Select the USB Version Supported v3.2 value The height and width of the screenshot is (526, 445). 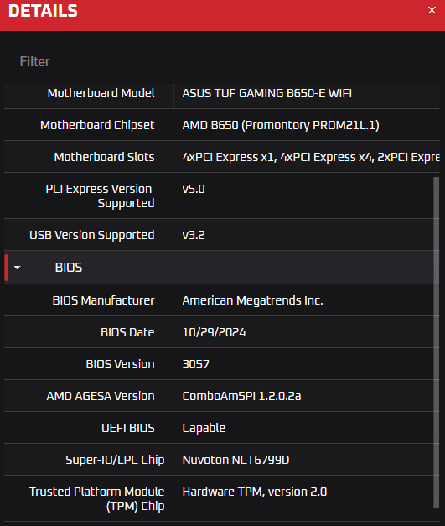[194, 235]
